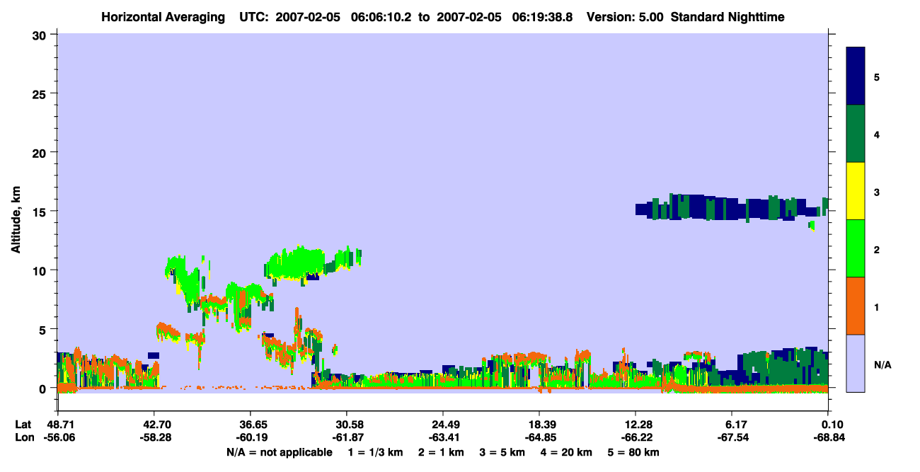Screen dimensions: 920x472
Task: Click the longitude value -60.19
Action: coord(251,438)
